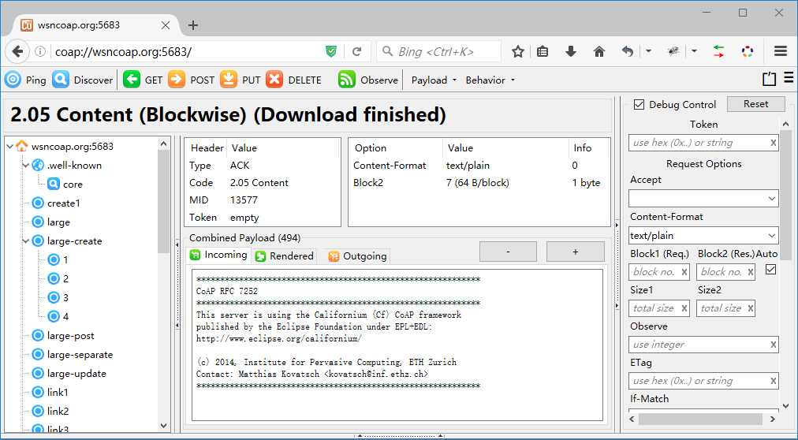Click the green shield icon in address bar
Viewport: 798px width, 440px height.
point(331,51)
